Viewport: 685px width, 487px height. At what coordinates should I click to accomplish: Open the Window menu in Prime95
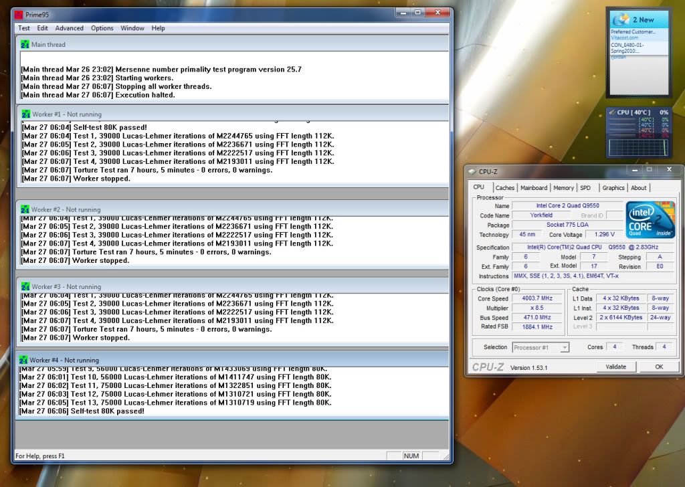(x=132, y=28)
